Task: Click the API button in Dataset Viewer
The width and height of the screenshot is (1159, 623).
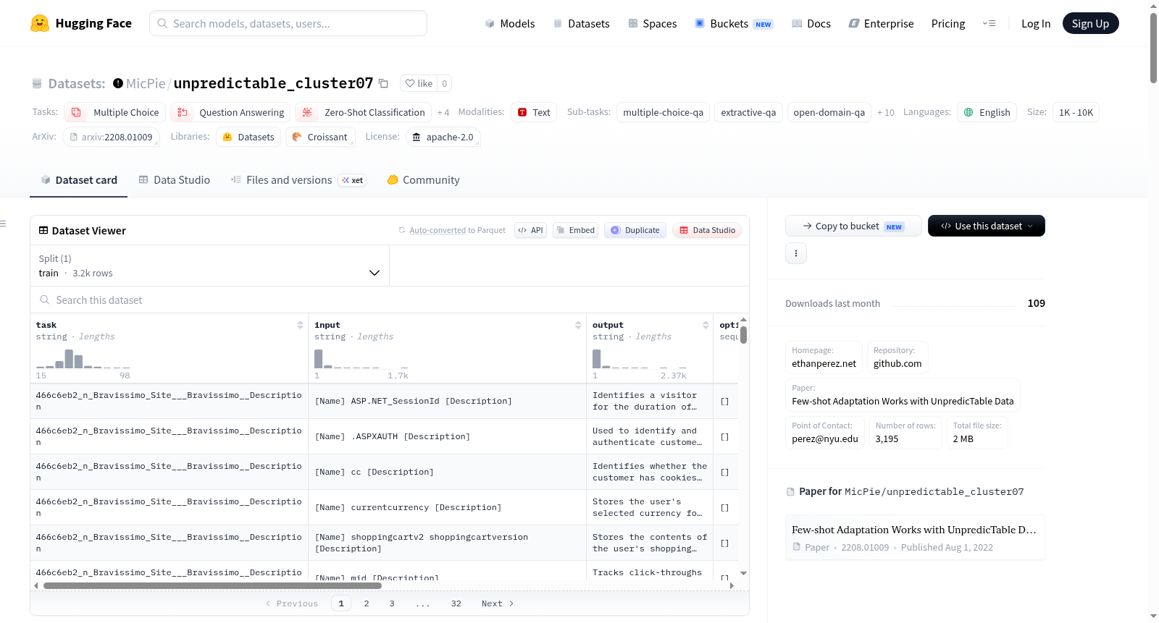Action: (530, 230)
